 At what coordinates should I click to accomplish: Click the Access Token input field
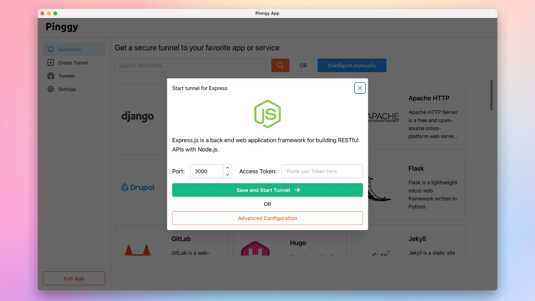coord(322,171)
